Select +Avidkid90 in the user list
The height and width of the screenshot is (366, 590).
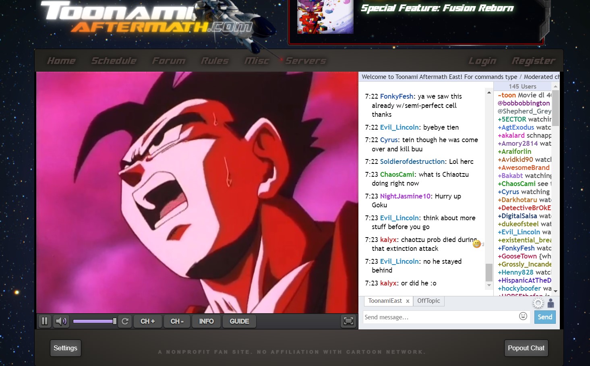tap(515, 159)
